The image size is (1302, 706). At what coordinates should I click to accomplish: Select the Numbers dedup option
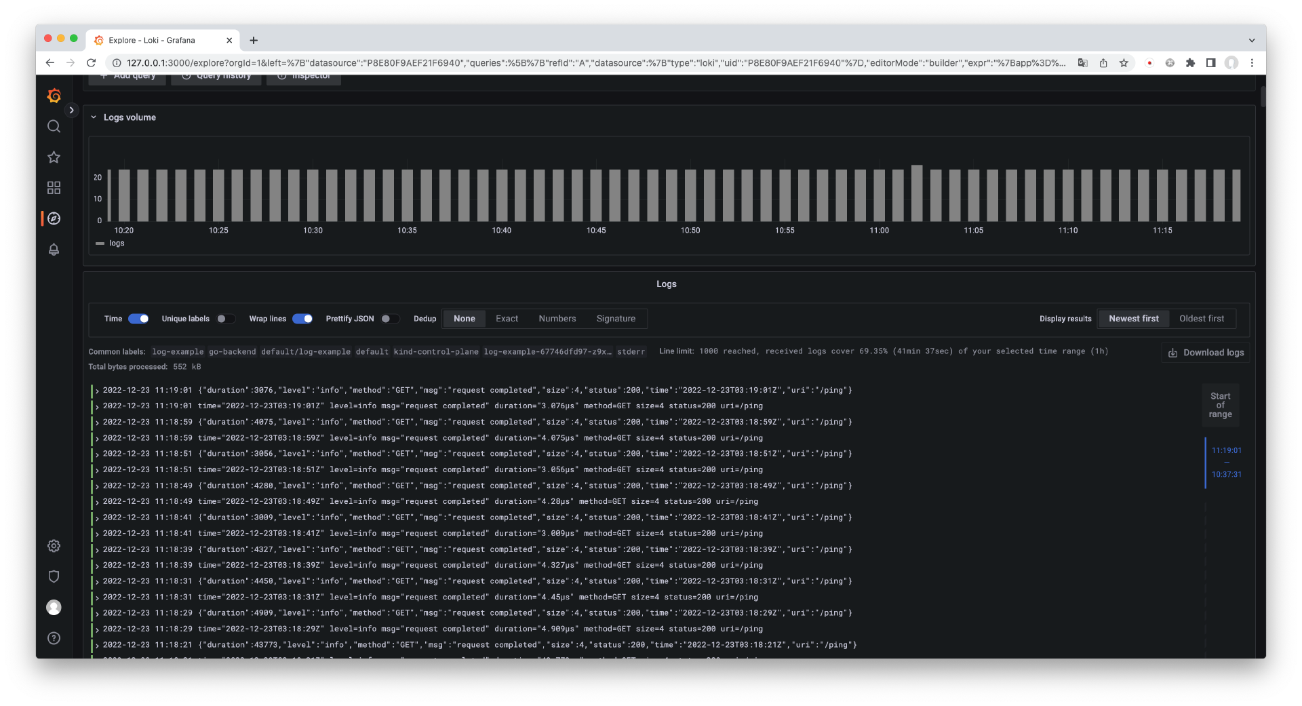[557, 319]
